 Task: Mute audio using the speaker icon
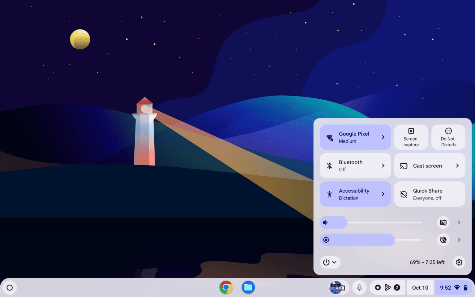(325, 222)
